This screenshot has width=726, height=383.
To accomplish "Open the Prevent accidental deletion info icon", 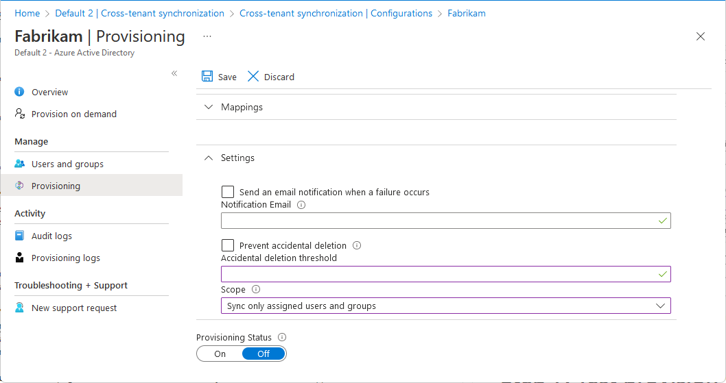I will (357, 245).
